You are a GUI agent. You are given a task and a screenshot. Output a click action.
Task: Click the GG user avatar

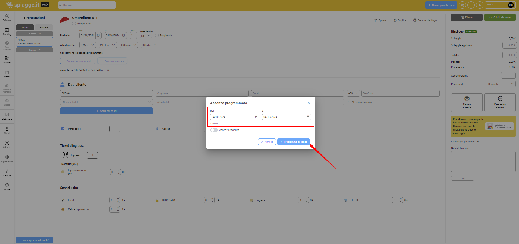[x=511, y=5]
